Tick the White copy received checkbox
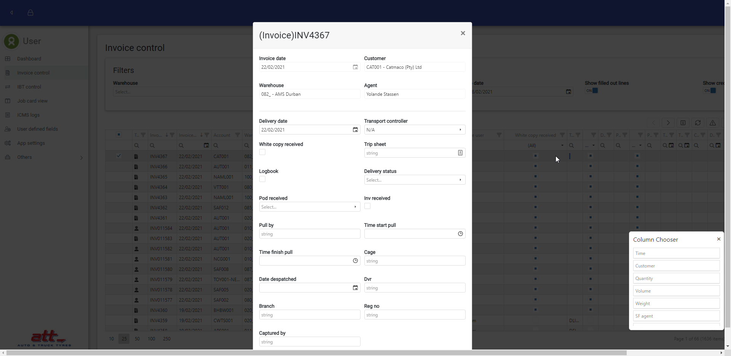731x356 pixels. click(x=262, y=152)
